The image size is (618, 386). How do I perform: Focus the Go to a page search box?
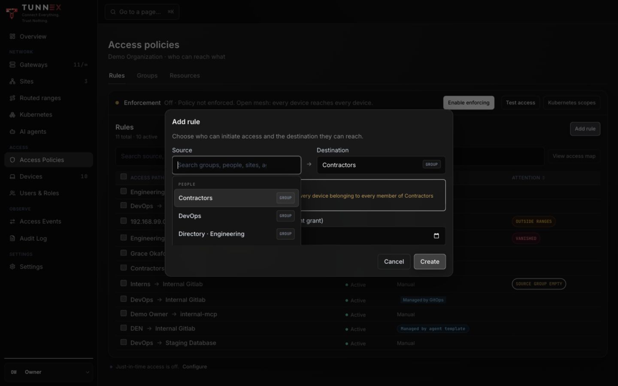point(142,12)
